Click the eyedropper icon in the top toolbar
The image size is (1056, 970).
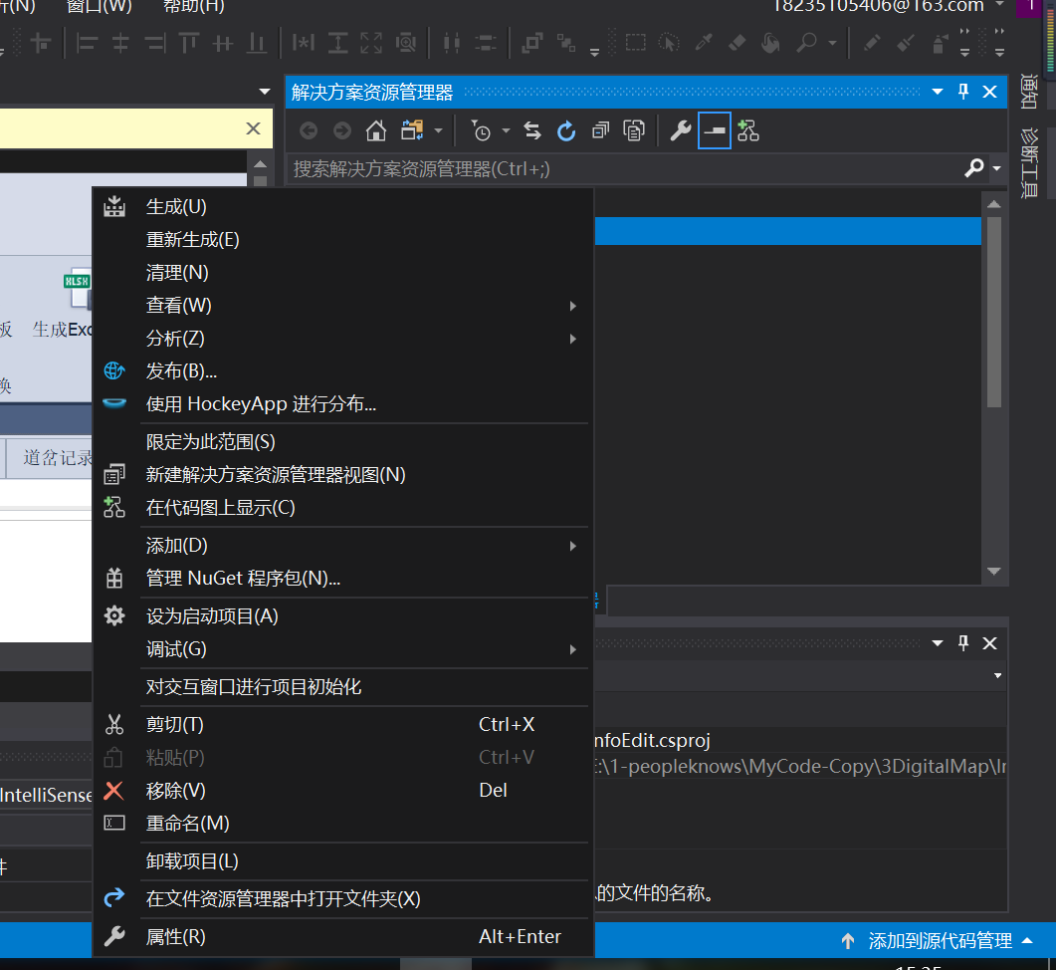pos(703,43)
